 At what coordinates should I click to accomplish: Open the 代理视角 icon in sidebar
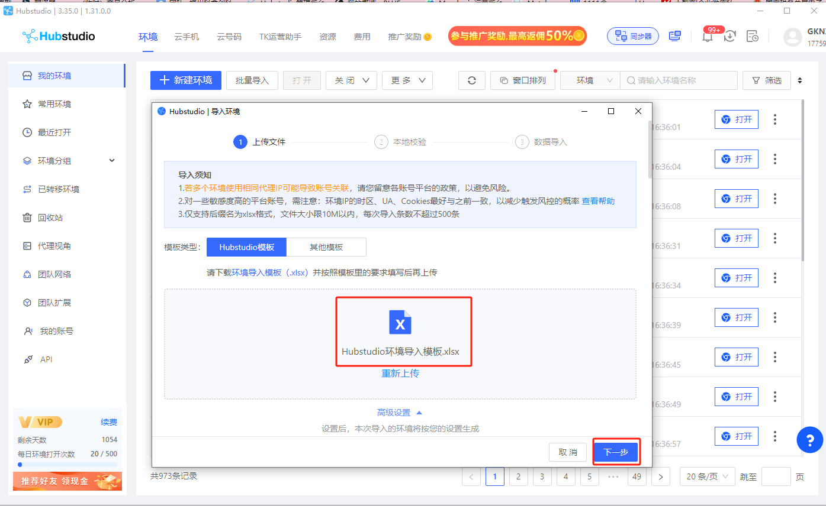[27, 246]
